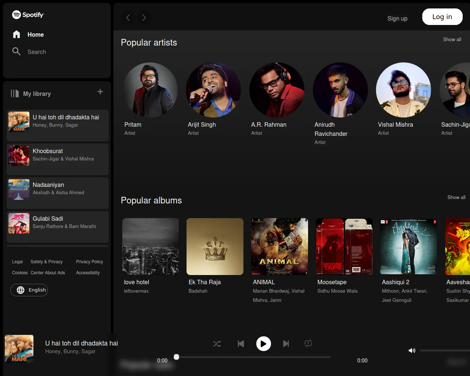This screenshot has width=470, height=376.
Task: Play the current track
Action: tap(264, 344)
